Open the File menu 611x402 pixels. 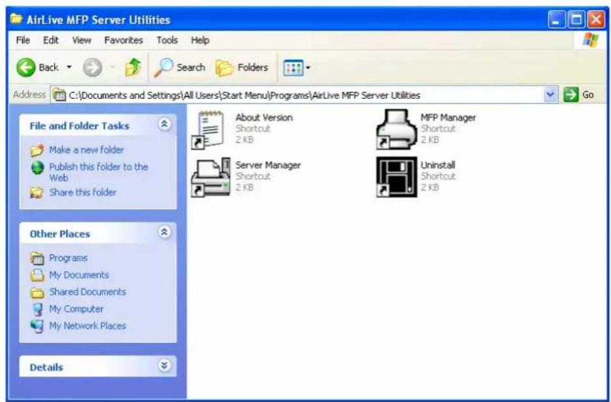click(23, 40)
